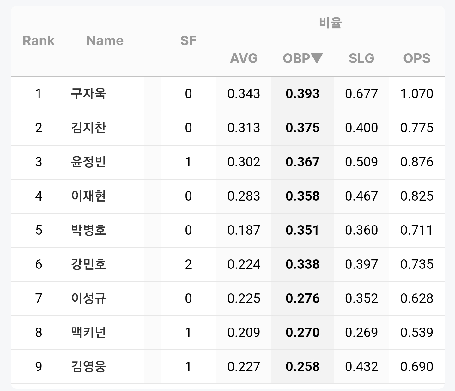Image resolution: width=455 pixels, height=391 pixels.
Task: Select SF value 0 for 구자욱
Action: [188, 94]
